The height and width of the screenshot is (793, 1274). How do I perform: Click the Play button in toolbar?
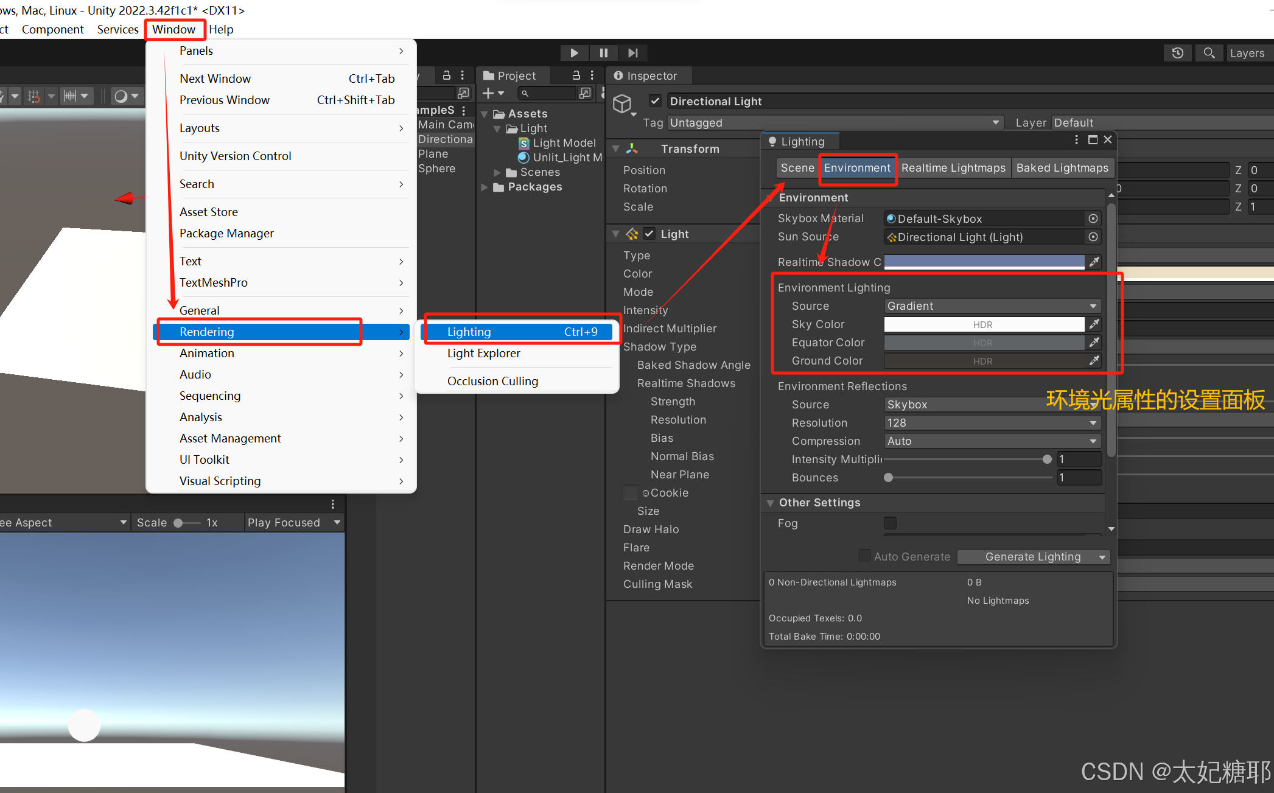pos(574,53)
